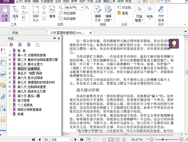Expand the 第三天 集中注意力 bookmark
This screenshot has height=142, width=188.
(10, 64)
